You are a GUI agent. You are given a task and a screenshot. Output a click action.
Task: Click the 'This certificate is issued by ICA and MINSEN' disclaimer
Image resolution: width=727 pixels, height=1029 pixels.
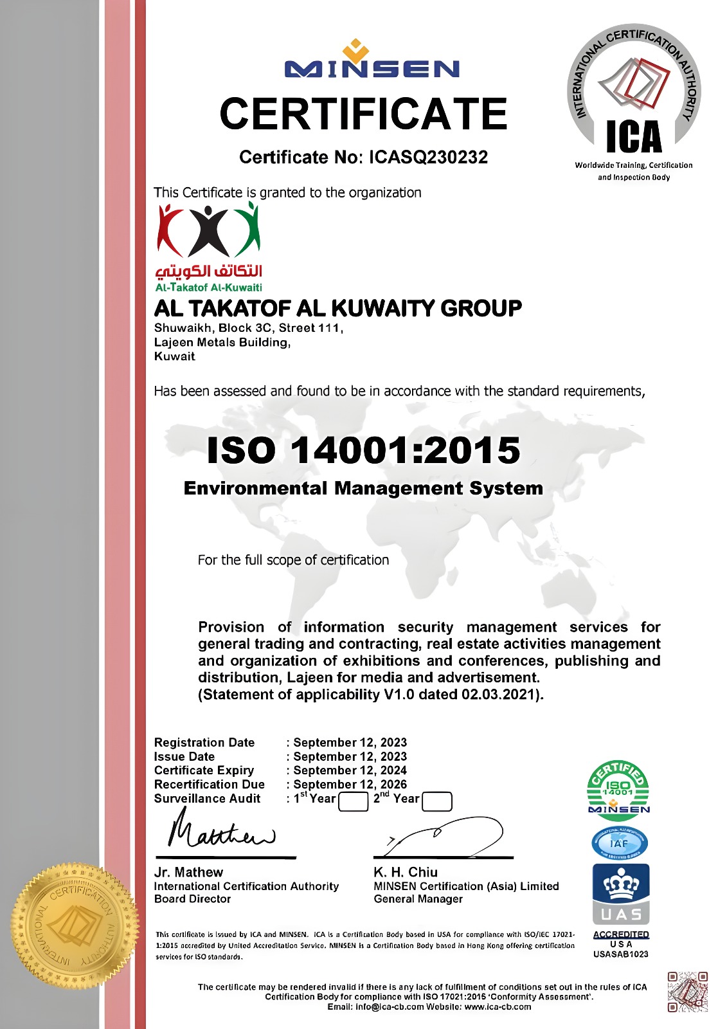pyautogui.click(x=365, y=945)
